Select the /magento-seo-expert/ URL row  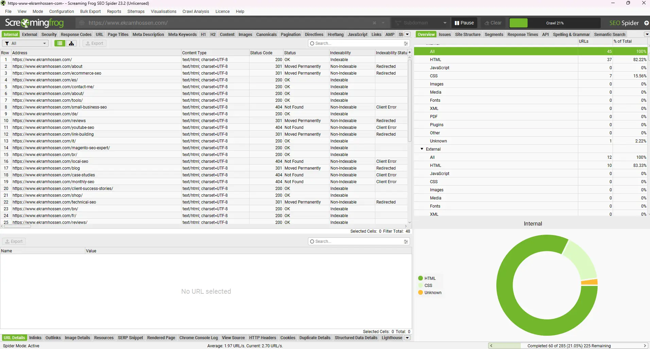coord(204,148)
